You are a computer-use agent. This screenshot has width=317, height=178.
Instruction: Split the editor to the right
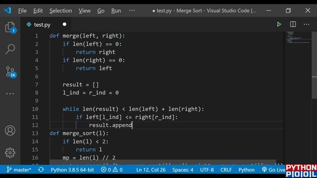(293, 24)
